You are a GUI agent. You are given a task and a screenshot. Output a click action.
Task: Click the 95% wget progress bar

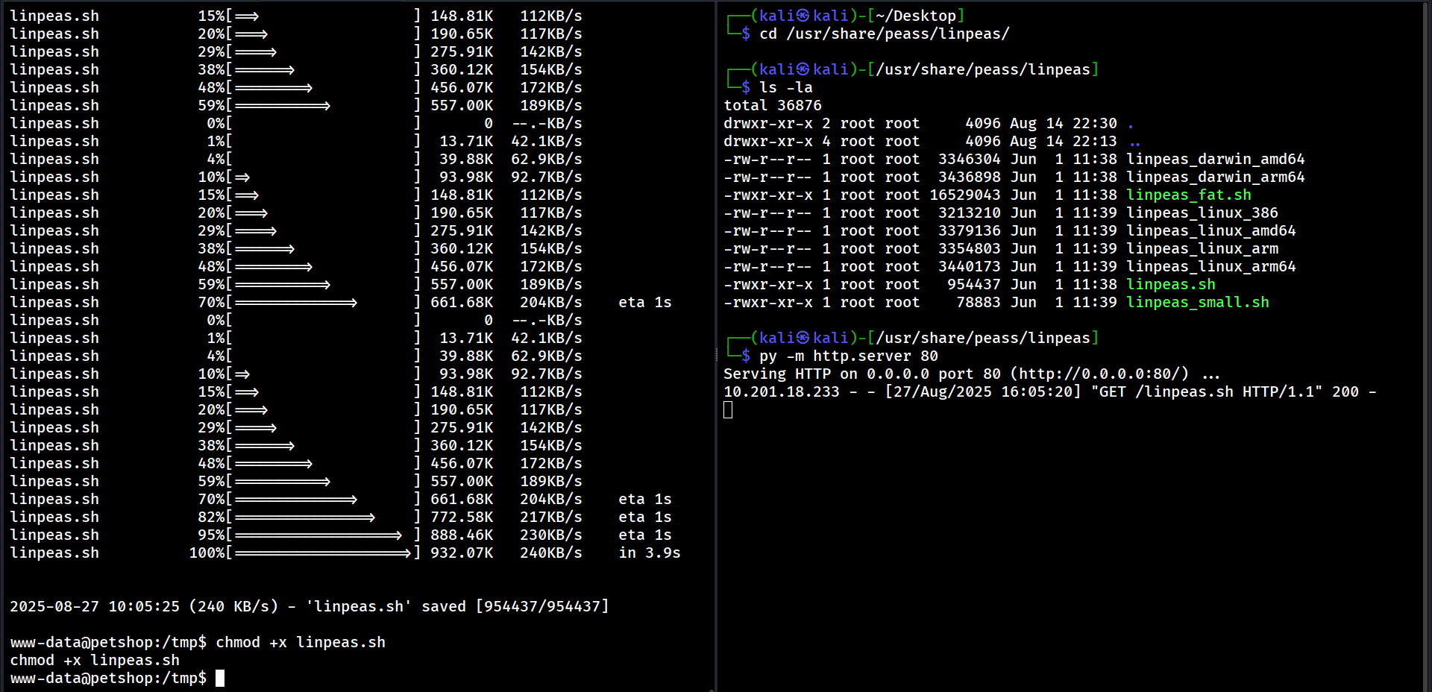[x=318, y=535]
